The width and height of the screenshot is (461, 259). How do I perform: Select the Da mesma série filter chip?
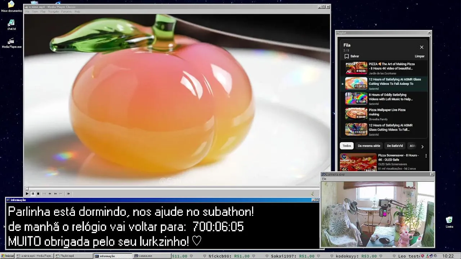click(369, 146)
